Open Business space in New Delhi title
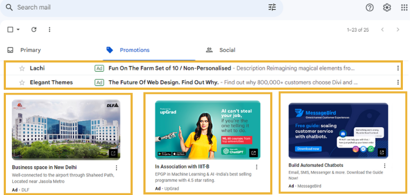This screenshot has height=195, width=412. click(x=44, y=167)
